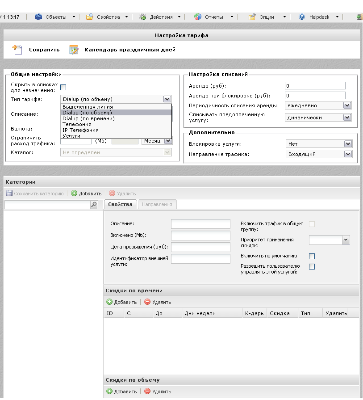Click the Properties folder icon

click(89, 17)
